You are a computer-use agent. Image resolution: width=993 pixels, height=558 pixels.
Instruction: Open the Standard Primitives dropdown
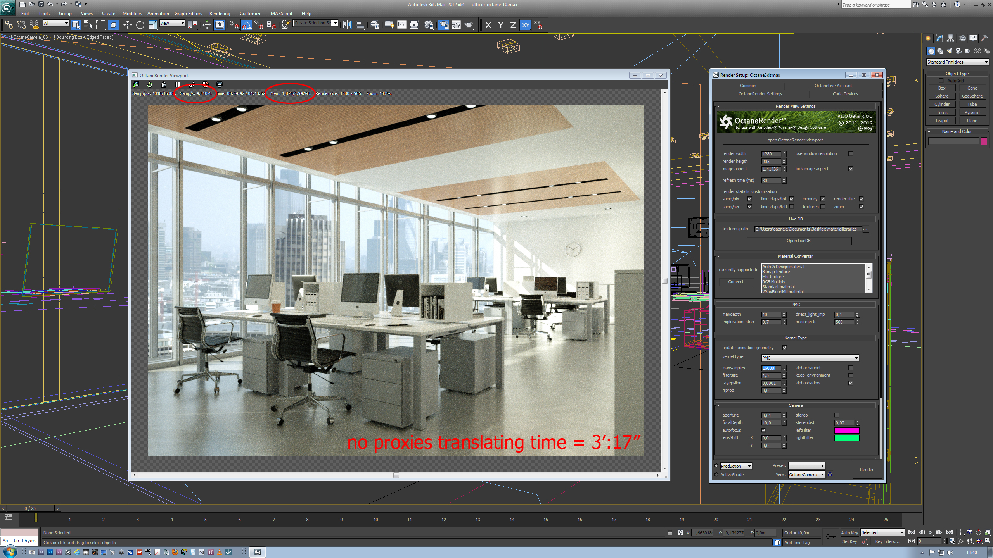957,62
